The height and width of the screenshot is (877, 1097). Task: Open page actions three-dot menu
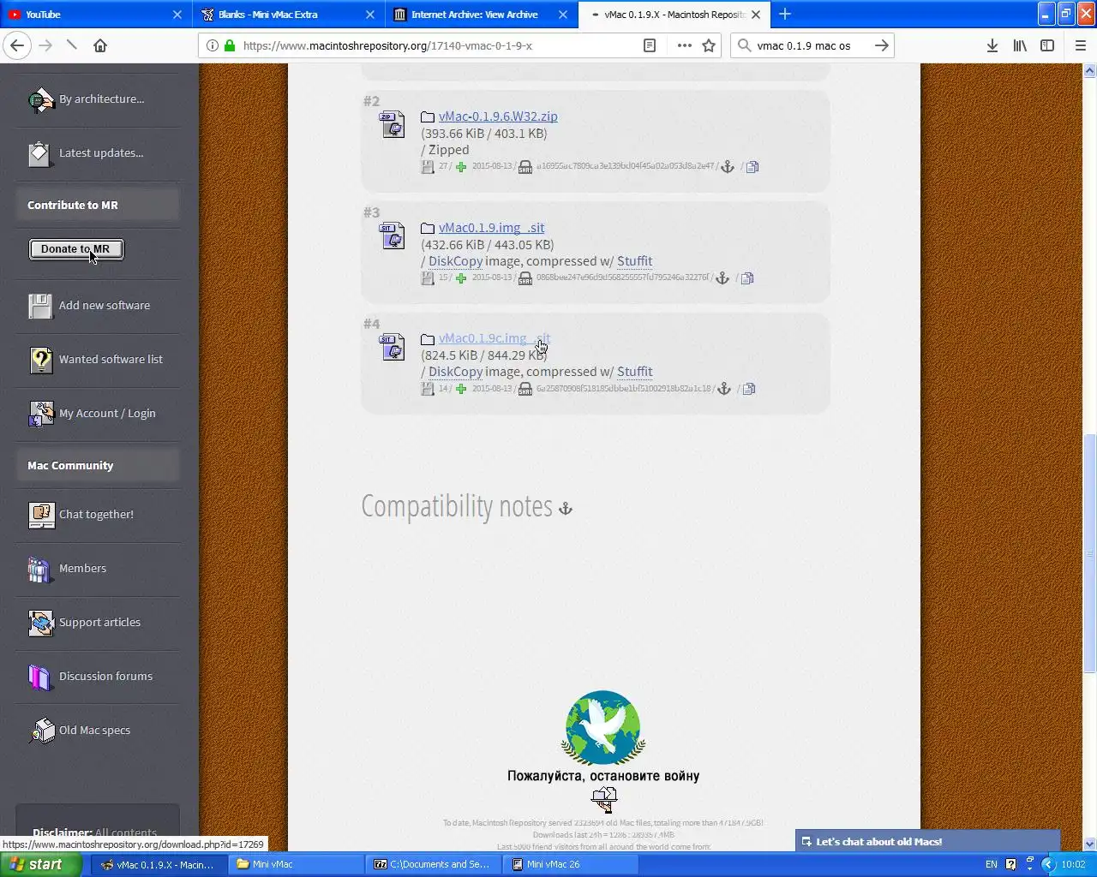click(x=684, y=45)
